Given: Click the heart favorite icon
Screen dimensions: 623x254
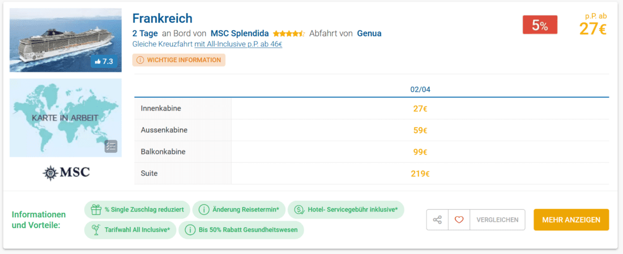Looking at the screenshot, I should click(459, 219).
